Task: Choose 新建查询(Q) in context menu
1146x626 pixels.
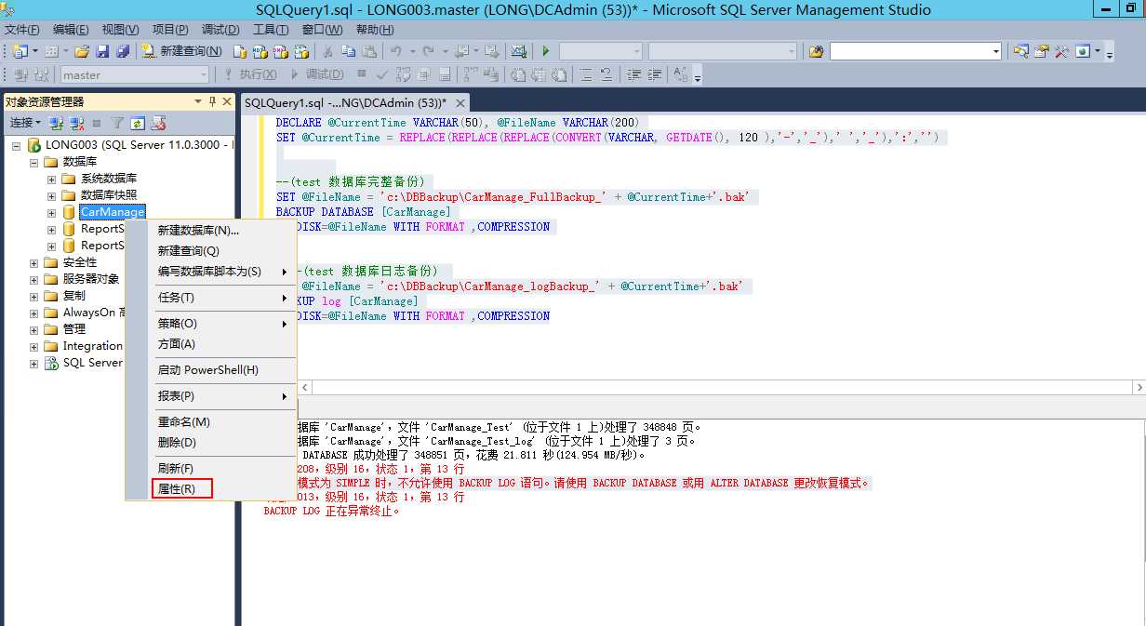Action: tap(211, 251)
